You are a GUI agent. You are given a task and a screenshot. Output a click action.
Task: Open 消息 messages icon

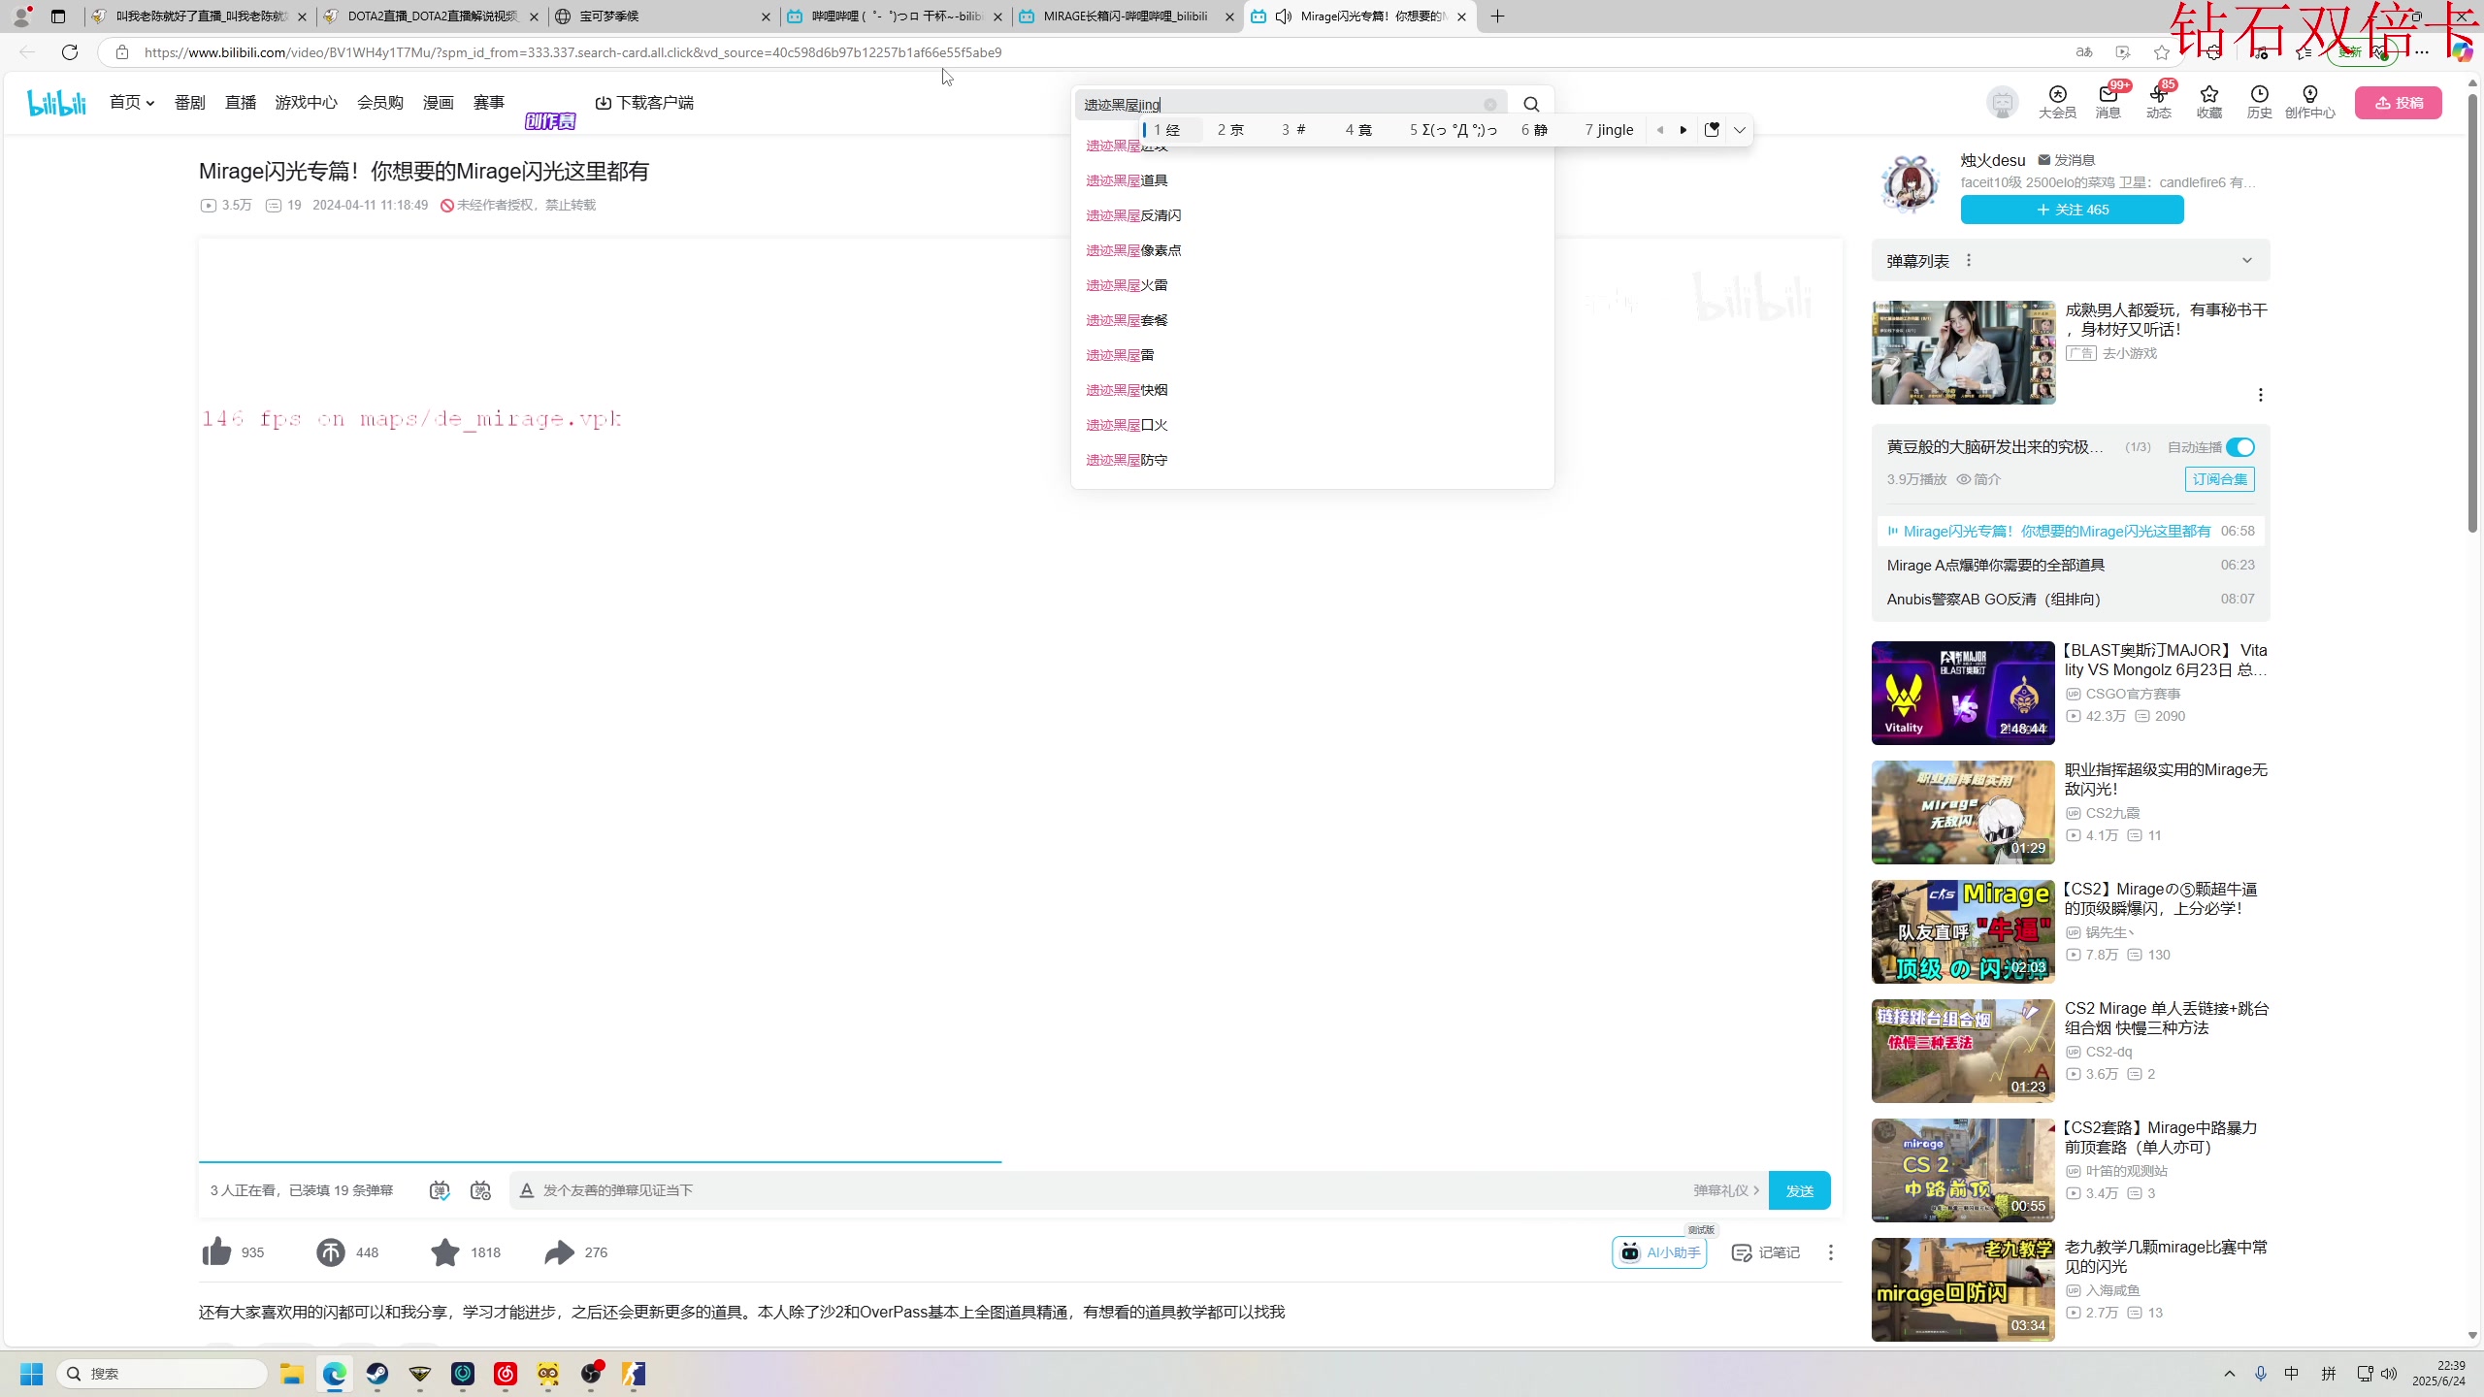point(2108,102)
